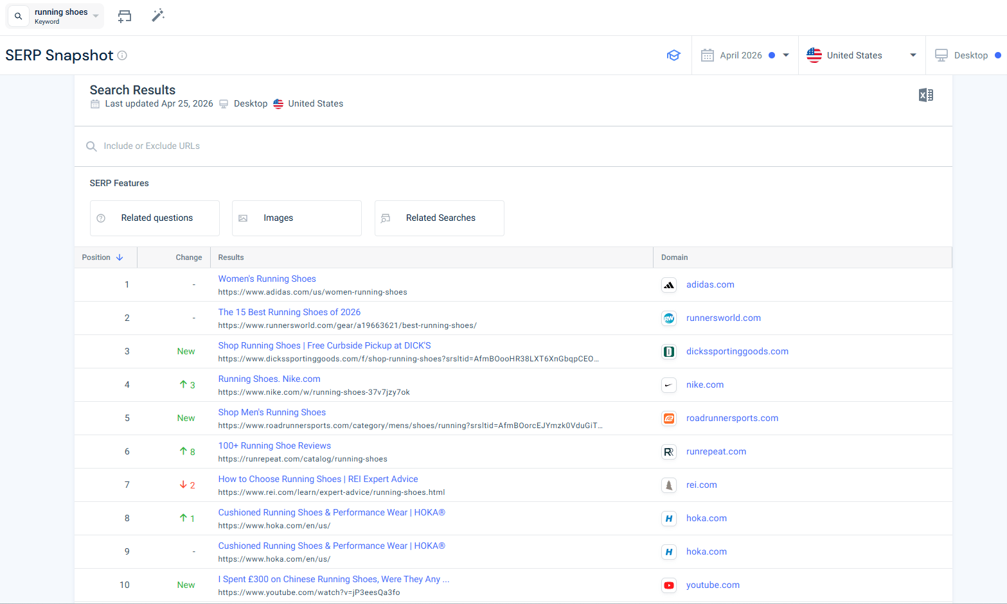Click the nike.com domain link
Viewport: 1007px width, 604px height.
[x=705, y=384]
